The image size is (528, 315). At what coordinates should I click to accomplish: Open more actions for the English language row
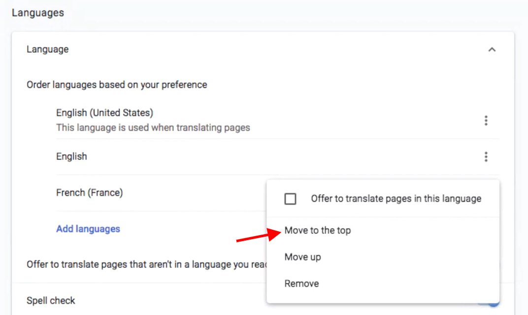[x=486, y=157]
